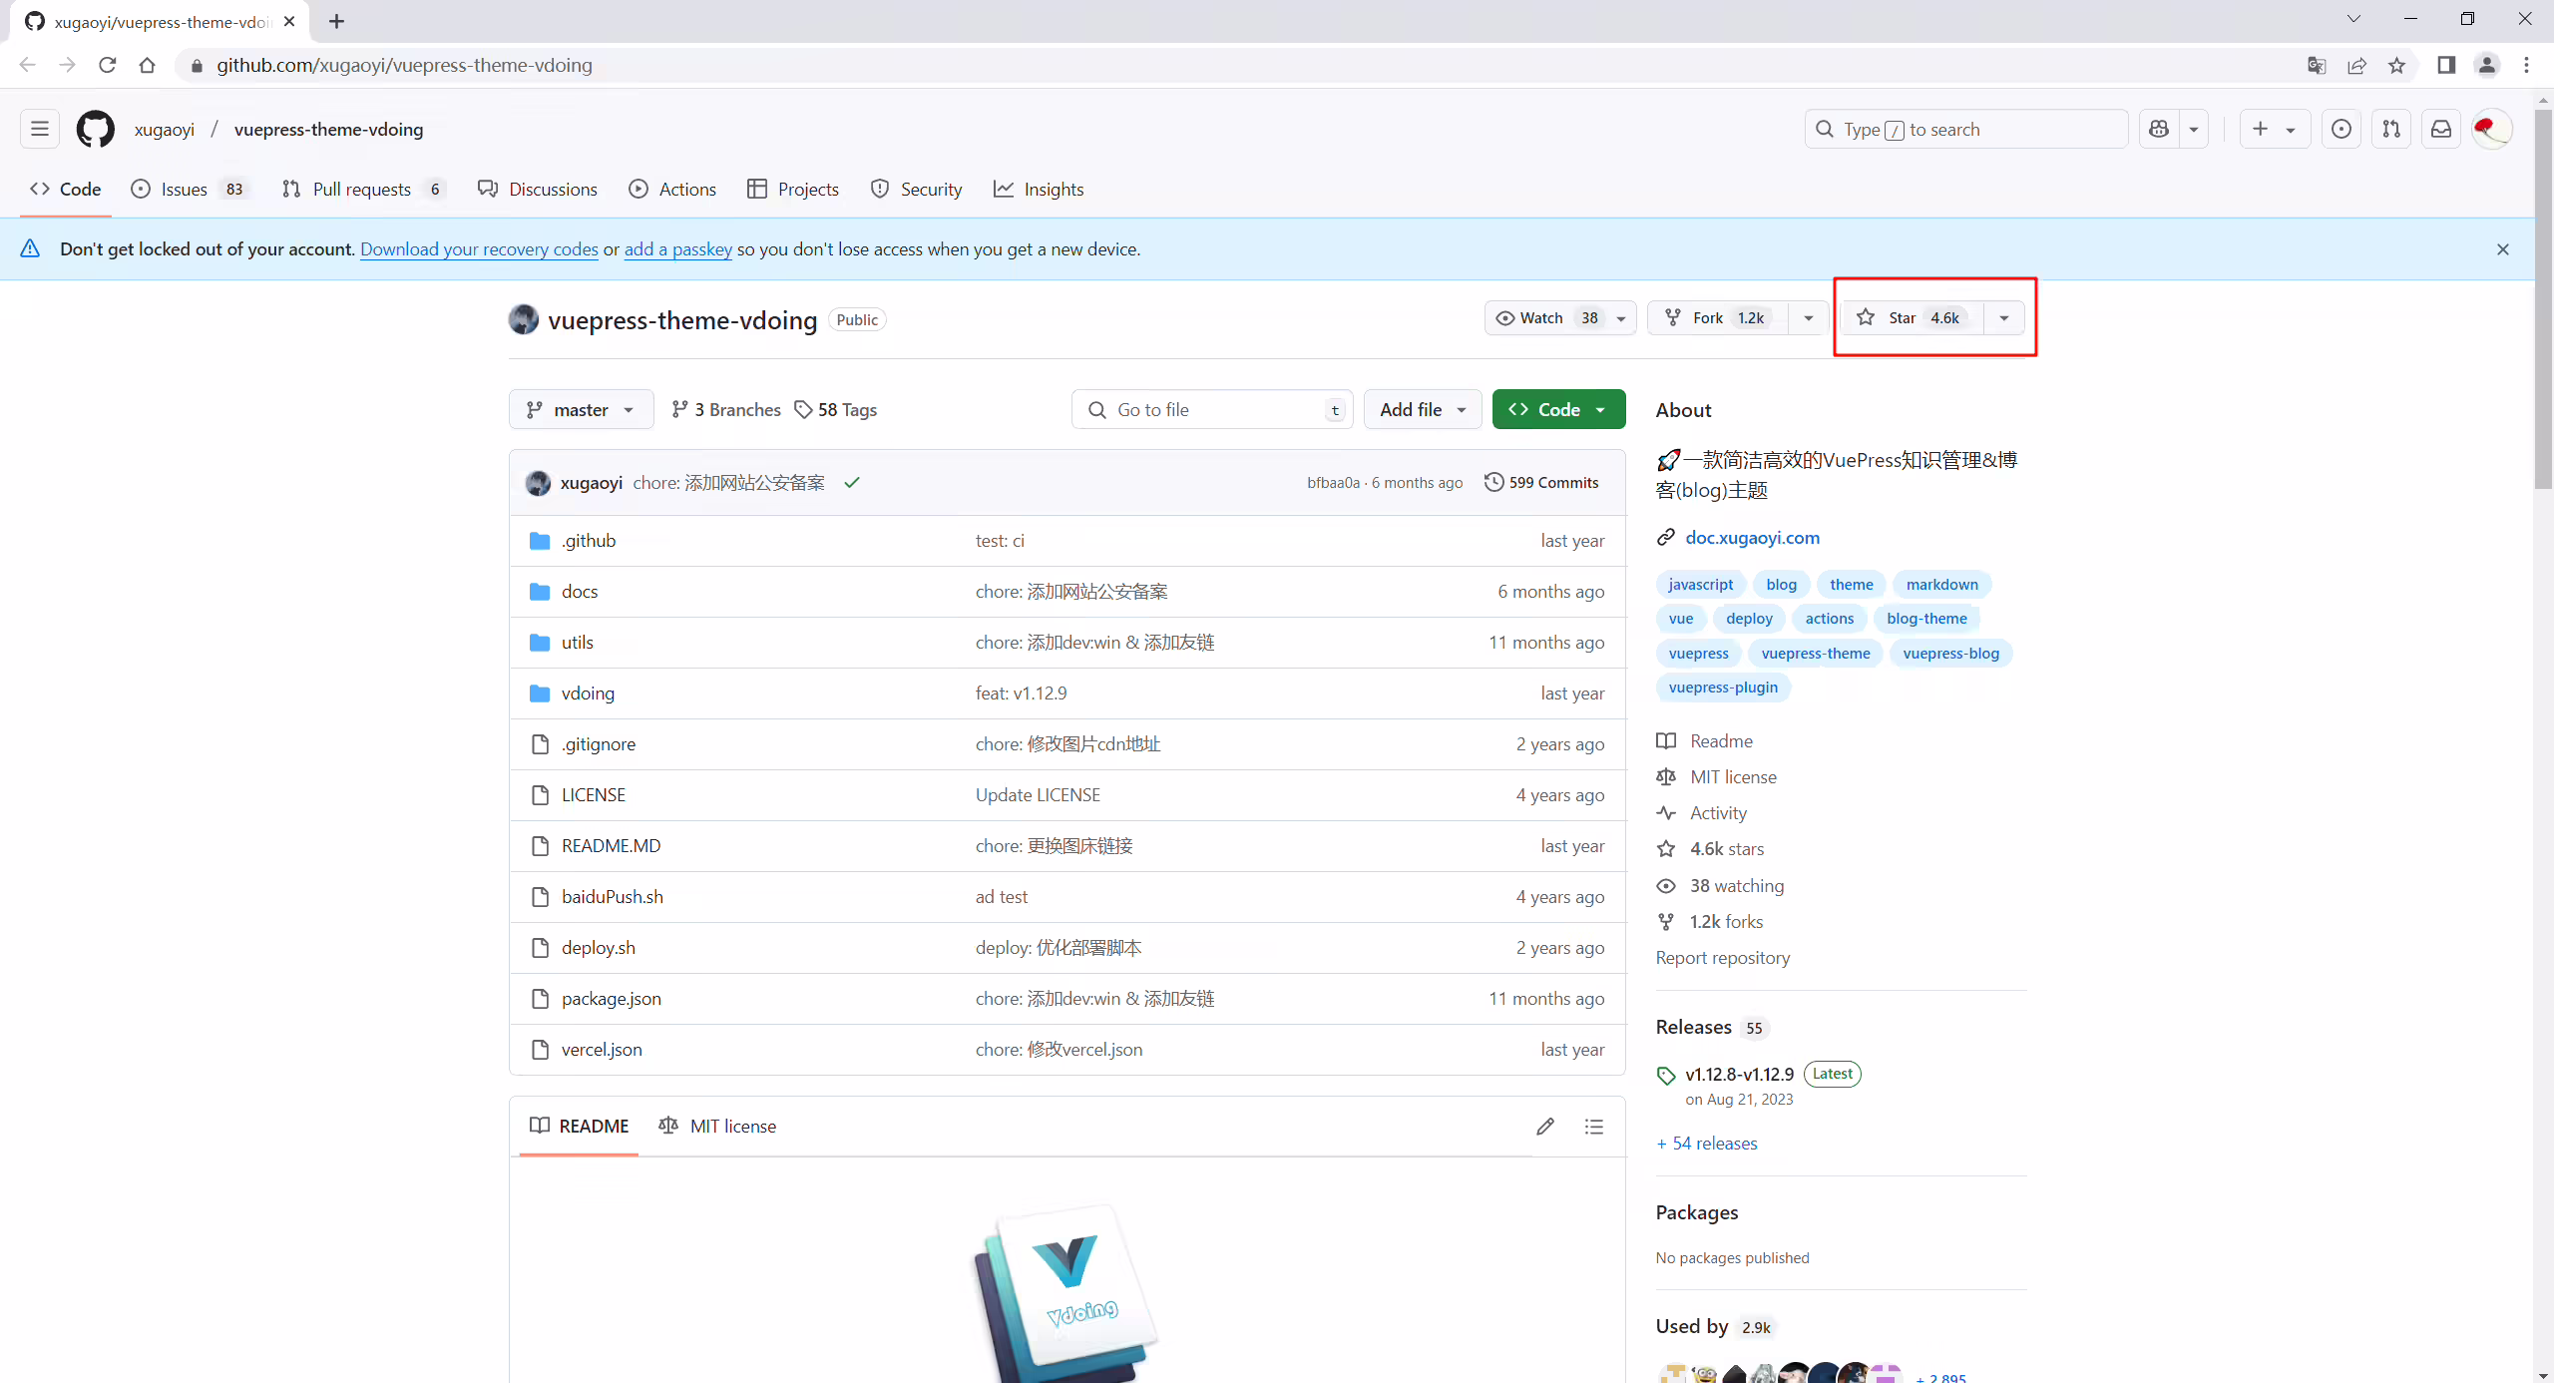Open the package.json file
Image resolution: width=2554 pixels, height=1383 pixels.
pos(611,998)
